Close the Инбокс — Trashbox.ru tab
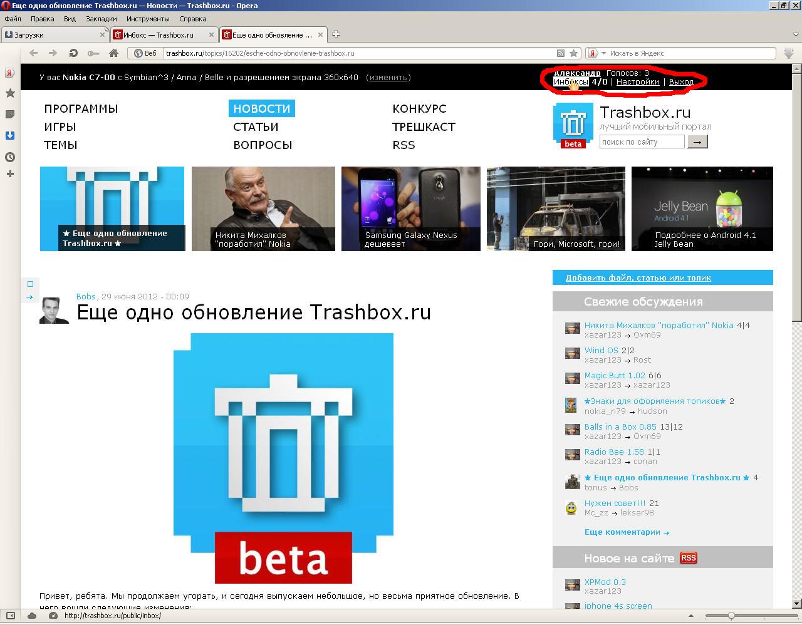802x625 pixels. [211, 35]
